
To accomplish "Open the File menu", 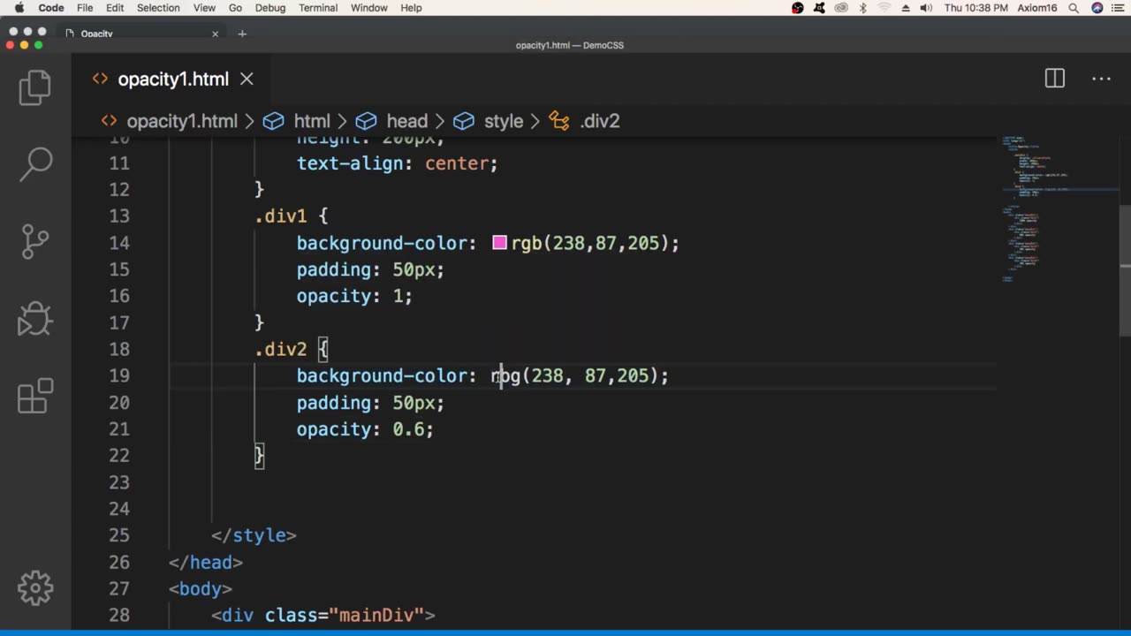I will pos(85,8).
